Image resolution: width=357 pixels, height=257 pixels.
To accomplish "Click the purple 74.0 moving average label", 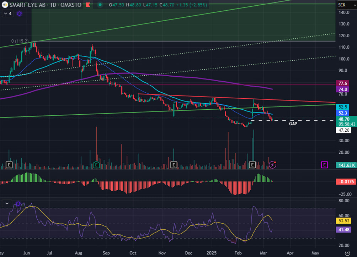I will coord(343,89).
